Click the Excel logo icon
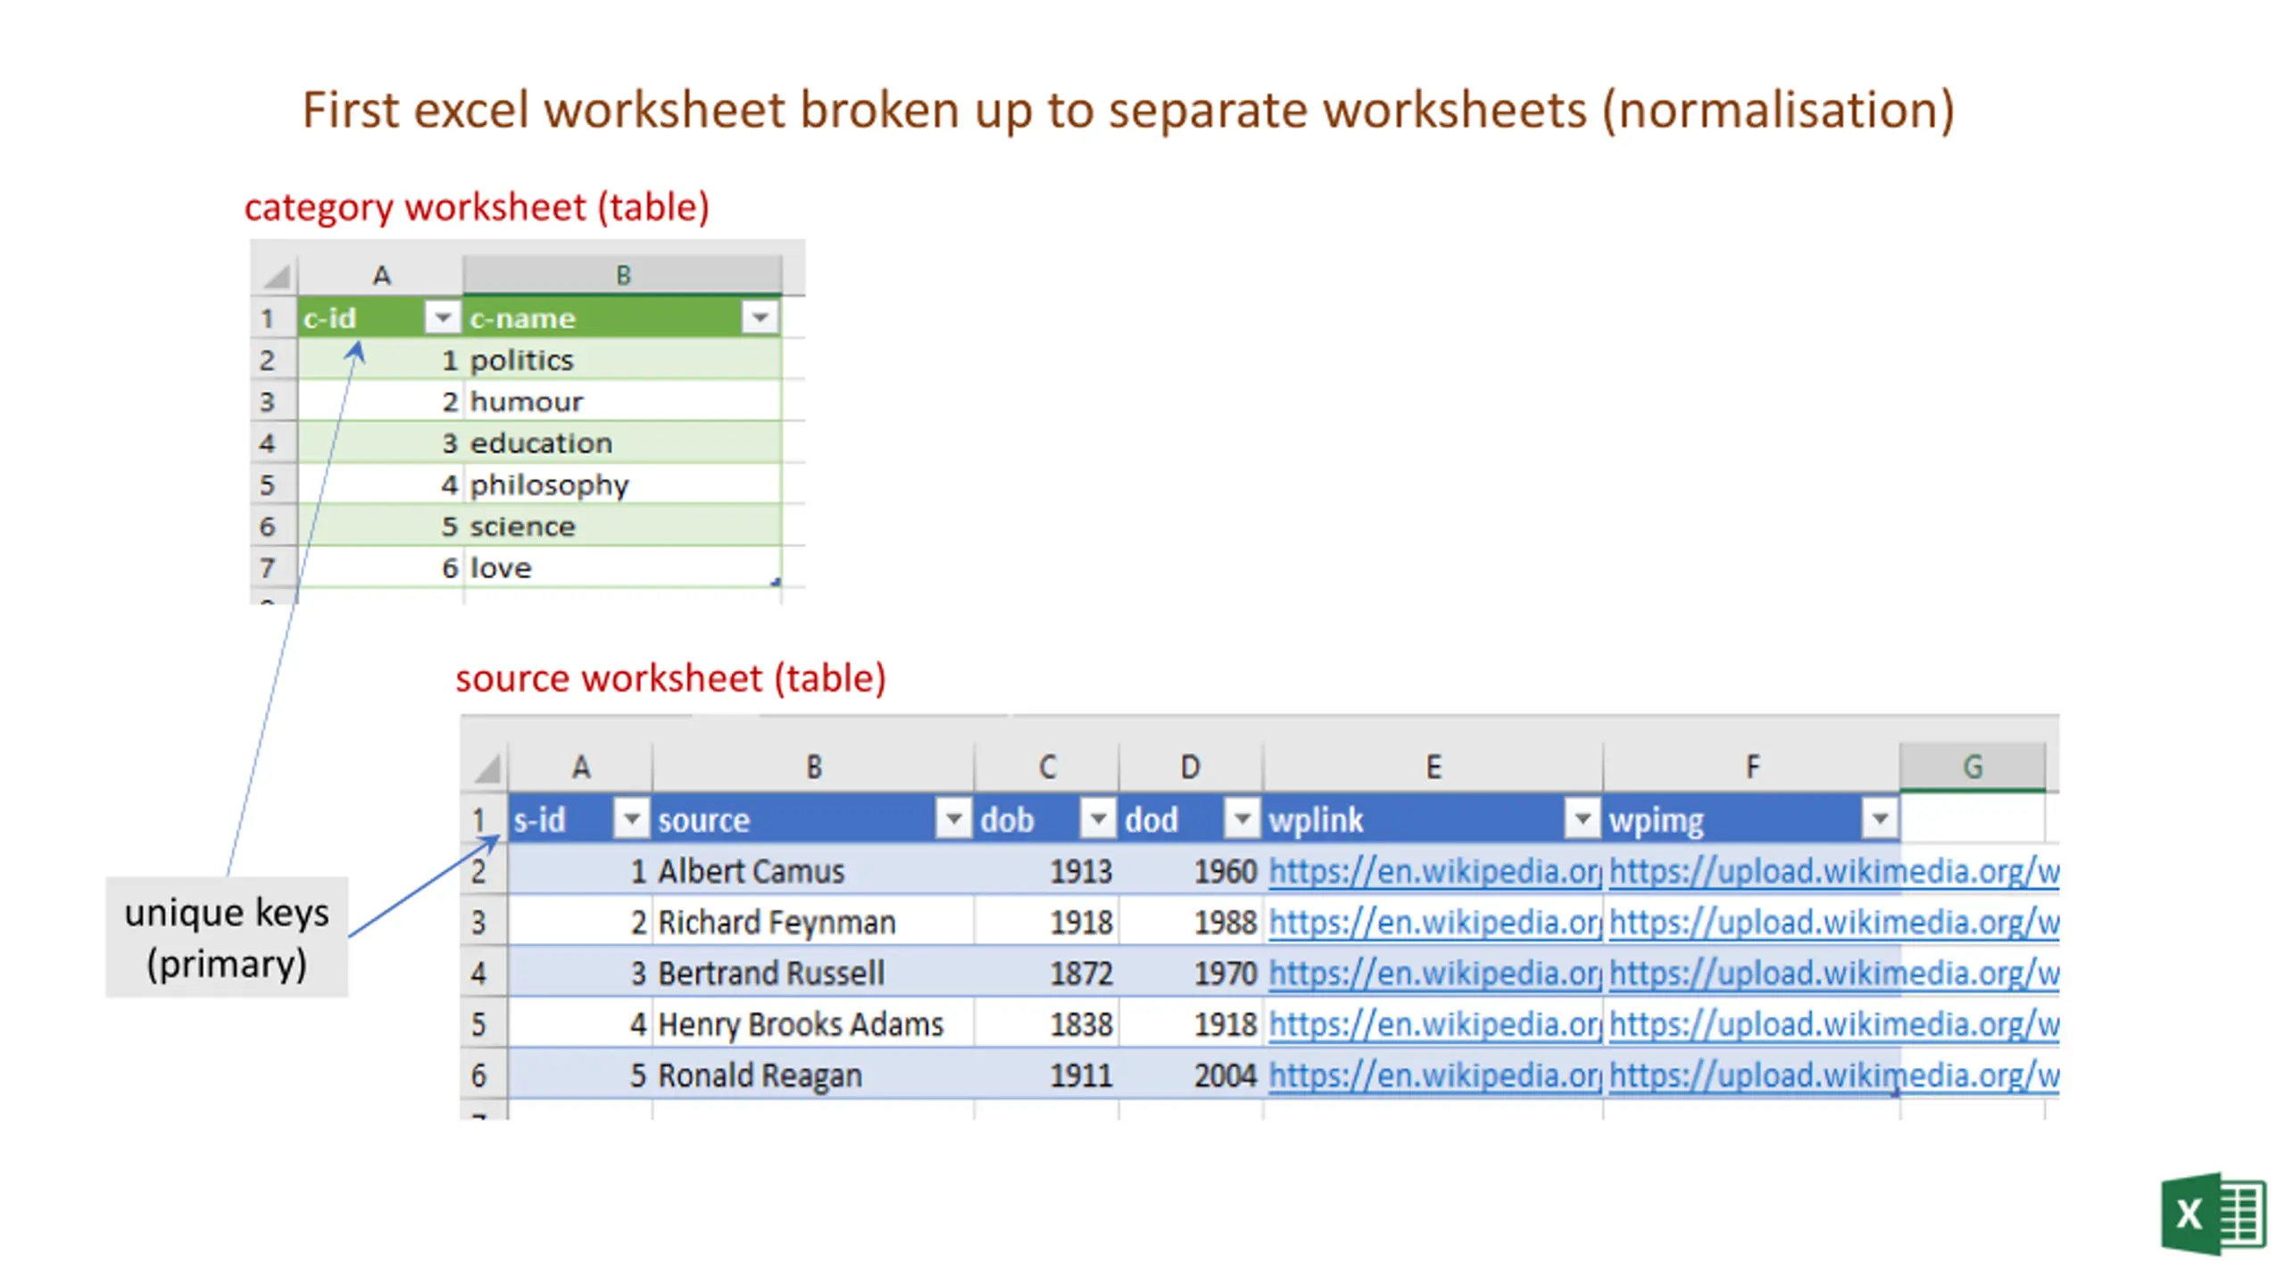2285x1285 pixels. [2212, 1213]
